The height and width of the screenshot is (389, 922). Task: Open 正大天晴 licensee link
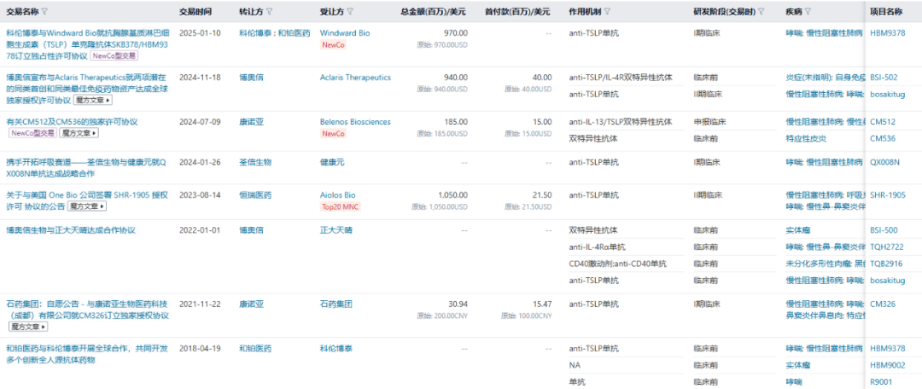click(x=336, y=230)
